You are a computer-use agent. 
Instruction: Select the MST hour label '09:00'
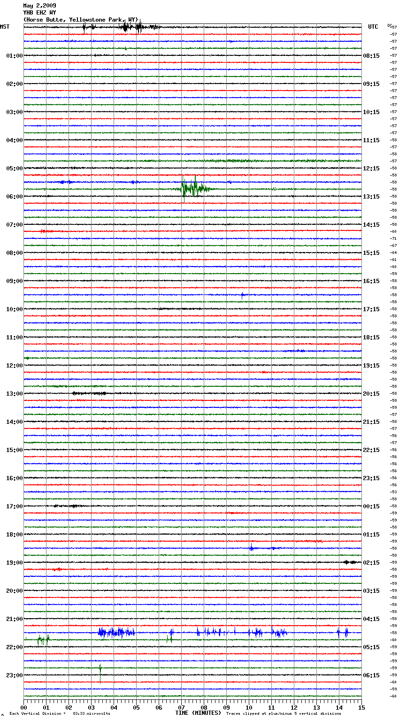pos(15,281)
